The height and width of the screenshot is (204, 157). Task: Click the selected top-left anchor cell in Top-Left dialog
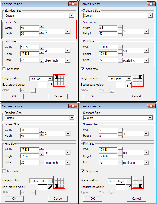[56, 77]
